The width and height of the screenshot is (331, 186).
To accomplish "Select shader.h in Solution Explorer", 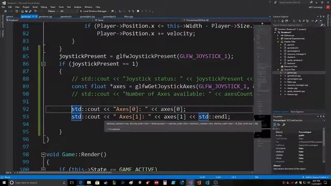I will pos(291,57).
